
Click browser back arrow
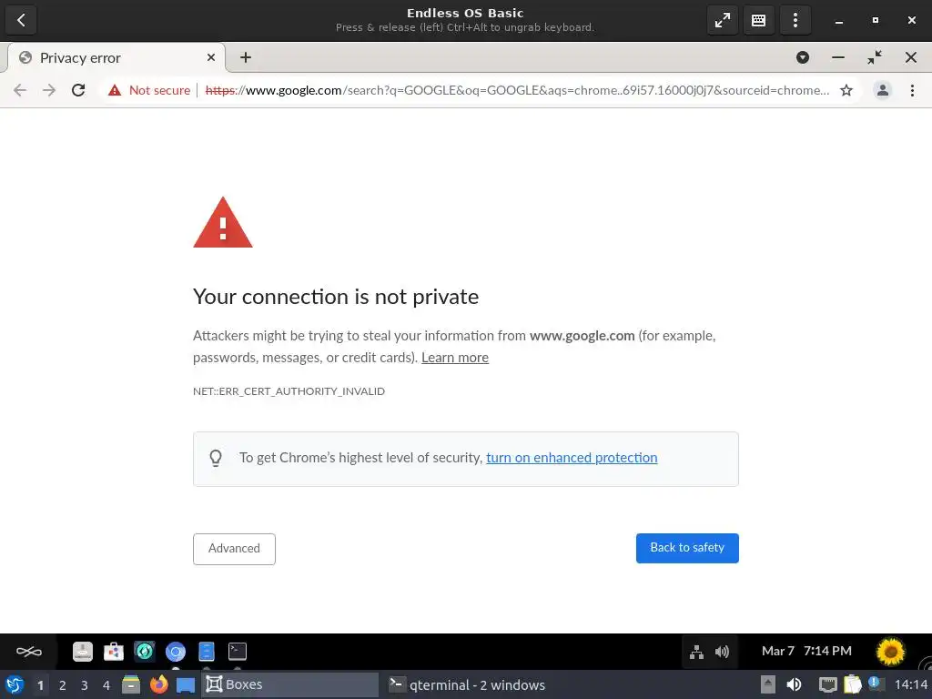click(x=20, y=90)
